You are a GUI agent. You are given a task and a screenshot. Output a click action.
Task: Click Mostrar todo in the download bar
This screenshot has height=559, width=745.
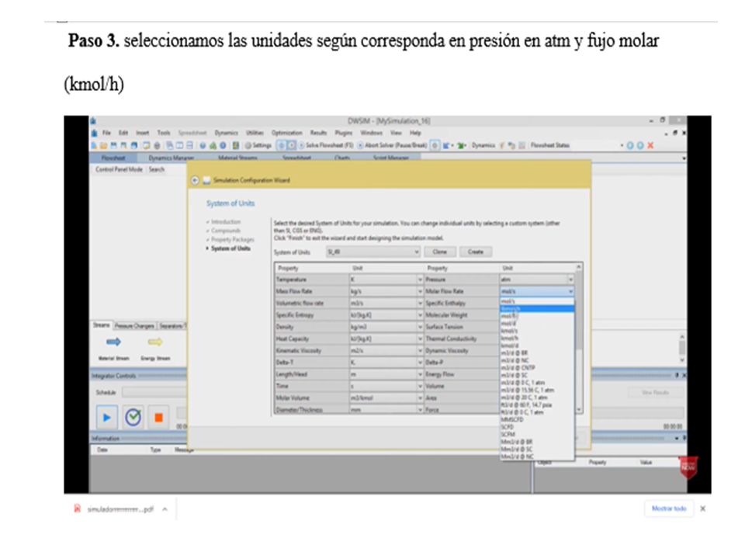[x=669, y=509]
